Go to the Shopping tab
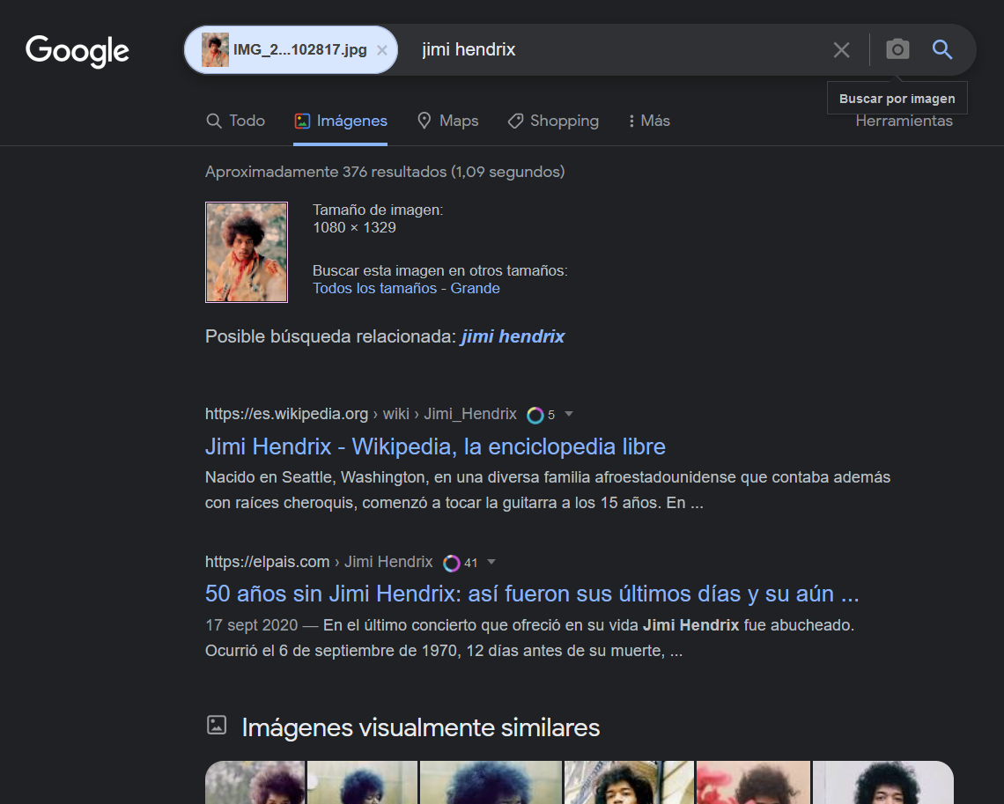 coord(553,121)
